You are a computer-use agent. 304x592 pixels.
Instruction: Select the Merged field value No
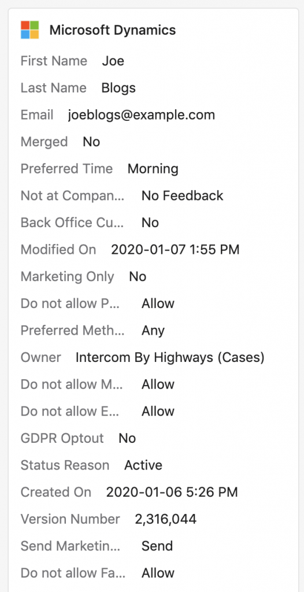point(91,142)
